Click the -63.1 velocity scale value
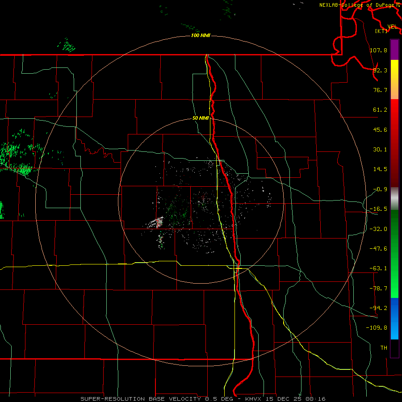 (x=379, y=268)
